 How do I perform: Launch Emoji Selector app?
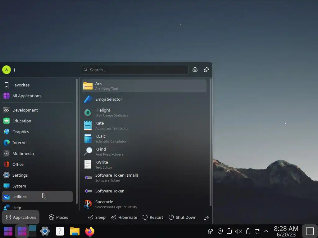(144, 99)
